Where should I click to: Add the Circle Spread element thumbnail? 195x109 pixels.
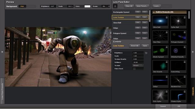(x=160, y=51)
